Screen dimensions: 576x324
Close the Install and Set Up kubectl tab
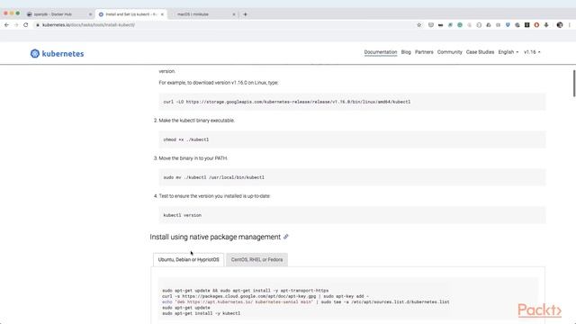point(162,14)
